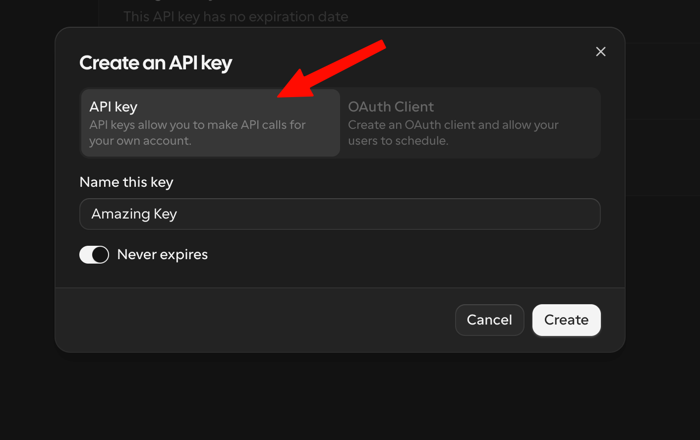Click the 'API key' title in the selected card
This screenshot has width=700, height=440.
pyautogui.click(x=114, y=107)
